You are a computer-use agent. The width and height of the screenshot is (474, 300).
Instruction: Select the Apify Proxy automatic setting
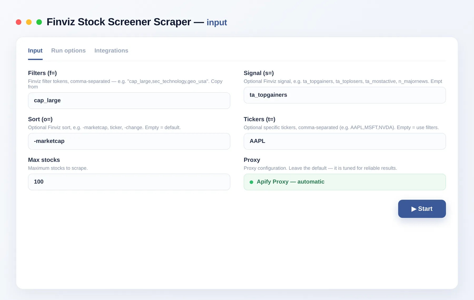(x=345, y=182)
